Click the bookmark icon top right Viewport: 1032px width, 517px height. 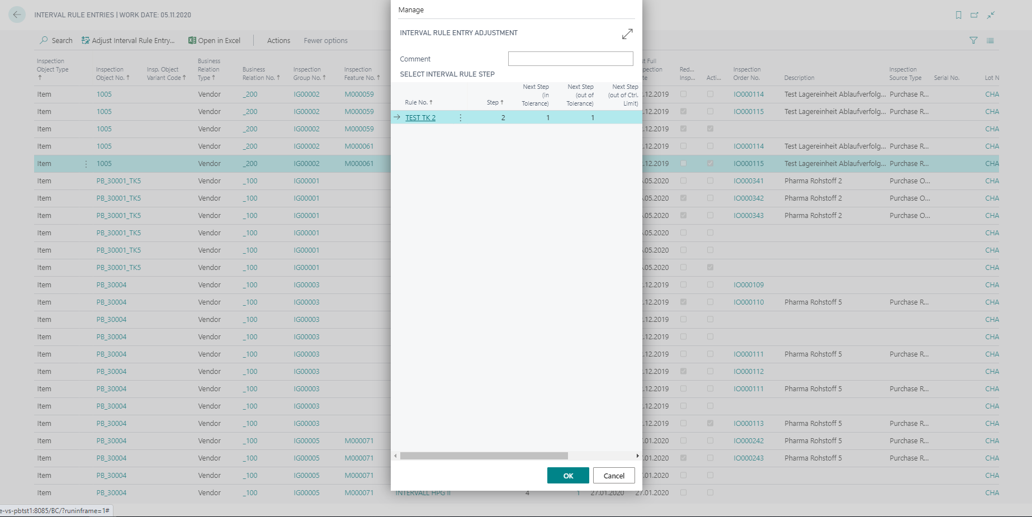click(x=959, y=15)
